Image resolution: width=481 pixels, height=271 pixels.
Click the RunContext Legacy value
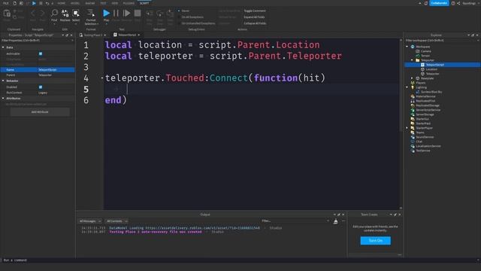tap(43, 93)
